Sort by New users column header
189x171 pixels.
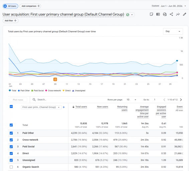103,107
